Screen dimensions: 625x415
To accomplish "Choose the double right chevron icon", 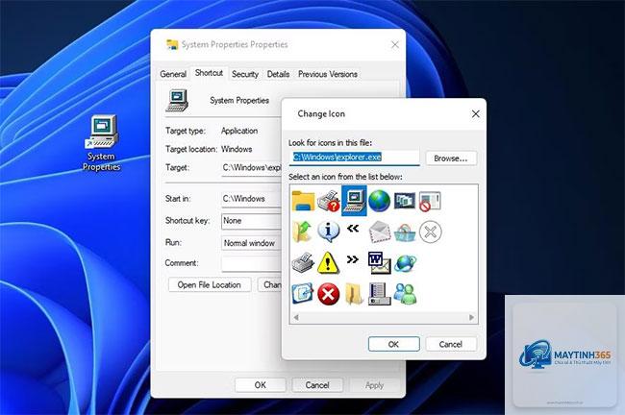I will [353, 259].
